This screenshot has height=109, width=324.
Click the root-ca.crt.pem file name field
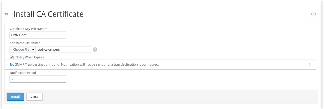(x=64, y=50)
